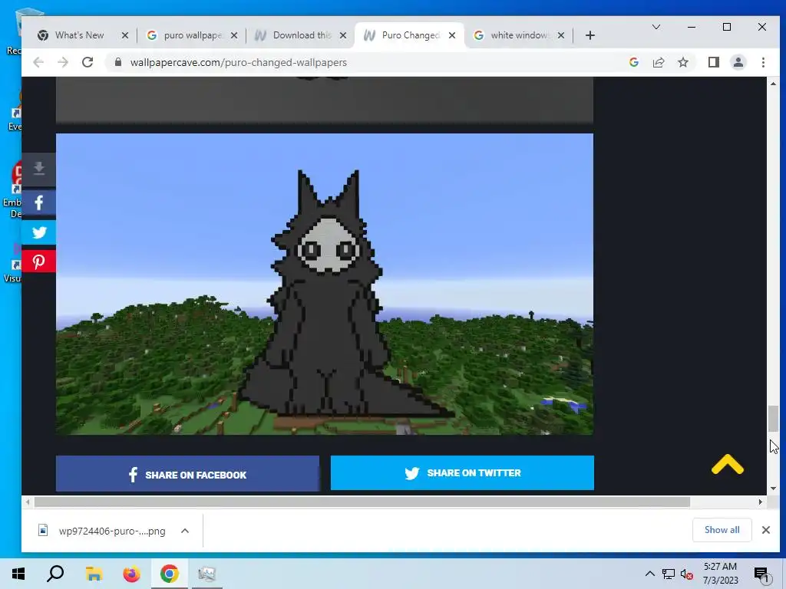This screenshot has width=786, height=589.
Task: Click the horizontal scrollbar right arrow
Action: pyautogui.click(x=760, y=502)
